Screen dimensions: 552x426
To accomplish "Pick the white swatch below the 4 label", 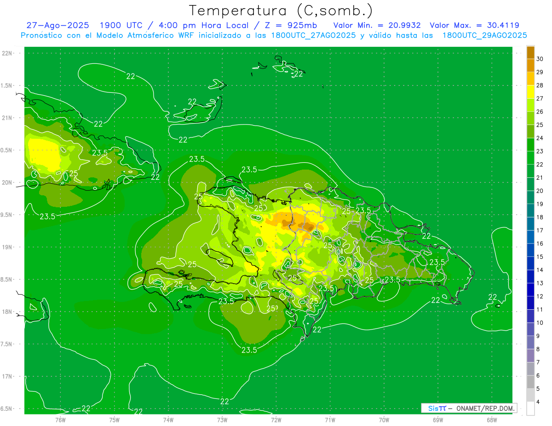I will coord(530,409).
